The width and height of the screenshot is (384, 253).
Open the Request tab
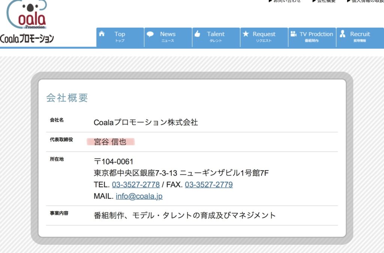(264, 37)
